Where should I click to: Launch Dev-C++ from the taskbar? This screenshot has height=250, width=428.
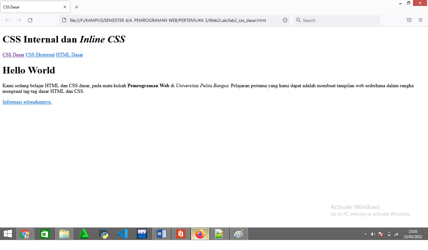click(x=142, y=233)
